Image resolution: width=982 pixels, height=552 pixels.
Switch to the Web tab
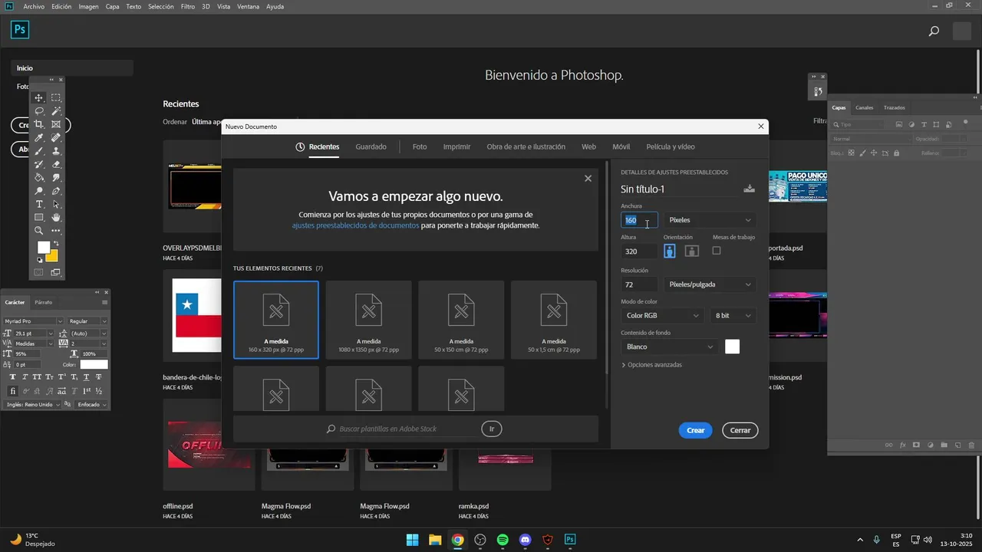588,146
